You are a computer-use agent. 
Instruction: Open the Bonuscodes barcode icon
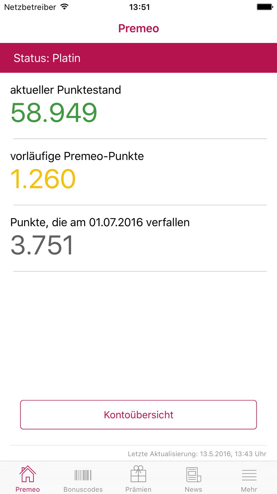[83, 475]
